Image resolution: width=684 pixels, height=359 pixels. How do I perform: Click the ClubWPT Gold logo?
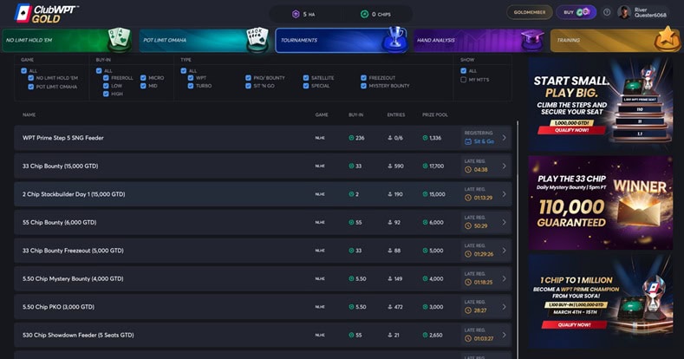click(46, 12)
